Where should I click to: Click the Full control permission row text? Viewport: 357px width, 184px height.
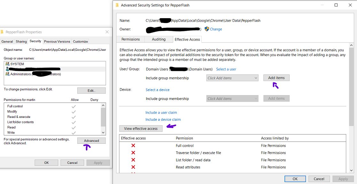15,106
